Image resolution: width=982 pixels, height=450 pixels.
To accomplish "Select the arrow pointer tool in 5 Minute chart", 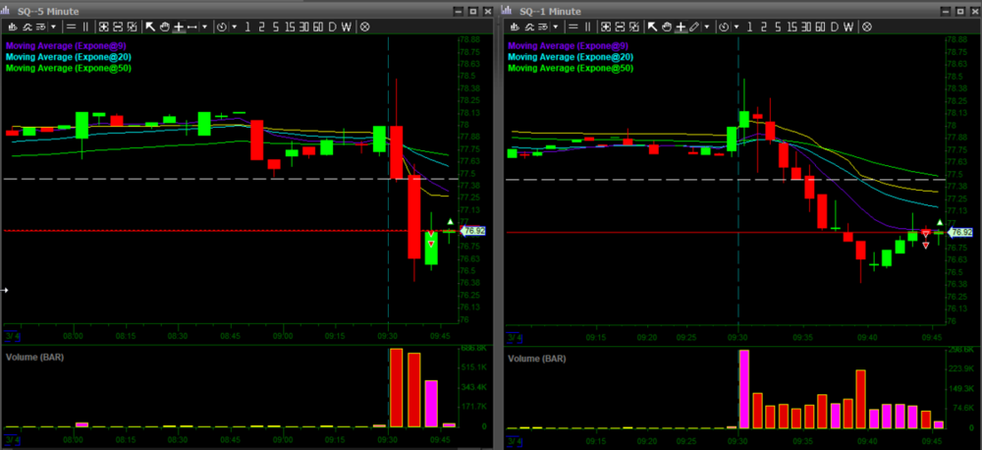I will tap(150, 27).
